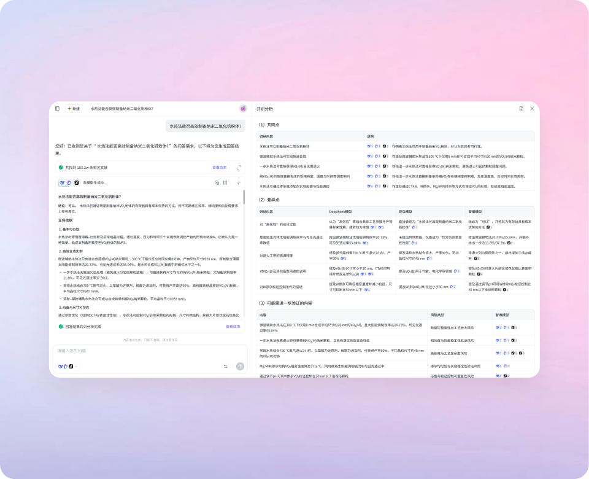Click the chat bubble icon beside 多模型生成中
589x479 pixels.
217,183
